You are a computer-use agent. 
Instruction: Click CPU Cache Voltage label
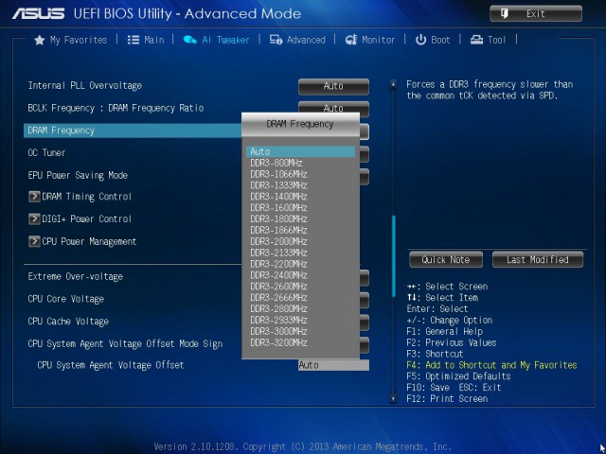tap(68, 322)
